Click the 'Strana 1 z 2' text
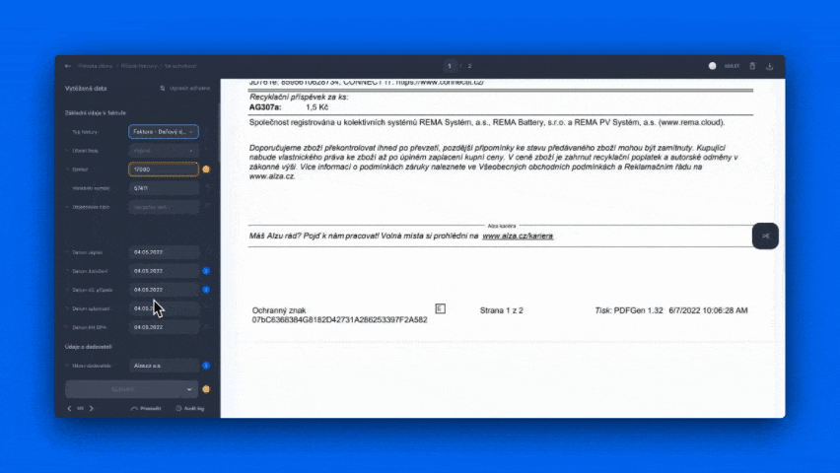Image resolution: width=840 pixels, height=473 pixels. tap(502, 310)
